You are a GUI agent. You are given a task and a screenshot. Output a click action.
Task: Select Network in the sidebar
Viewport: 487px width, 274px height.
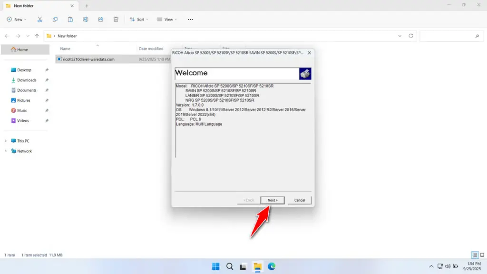pyautogui.click(x=24, y=151)
